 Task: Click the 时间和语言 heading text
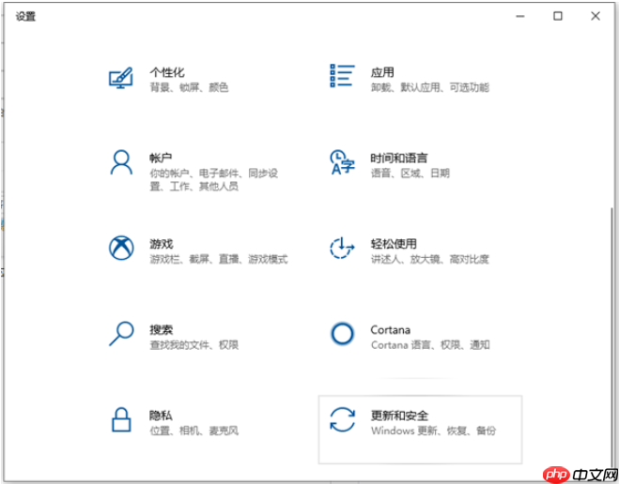[x=398, y=158]
